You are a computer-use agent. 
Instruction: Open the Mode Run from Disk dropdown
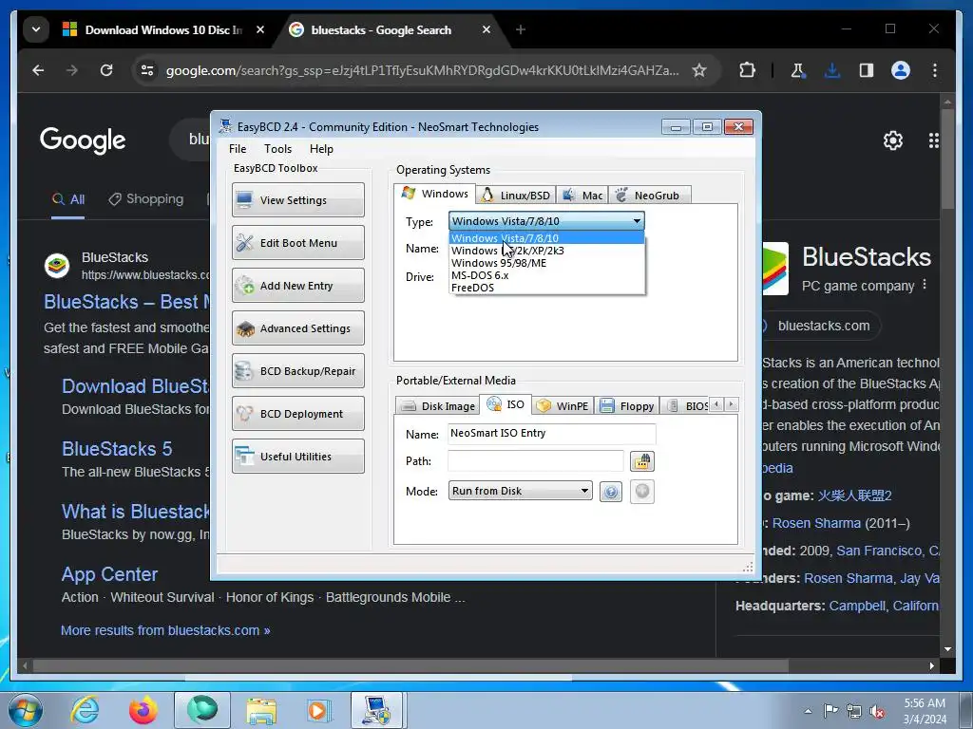click(520, 491)
